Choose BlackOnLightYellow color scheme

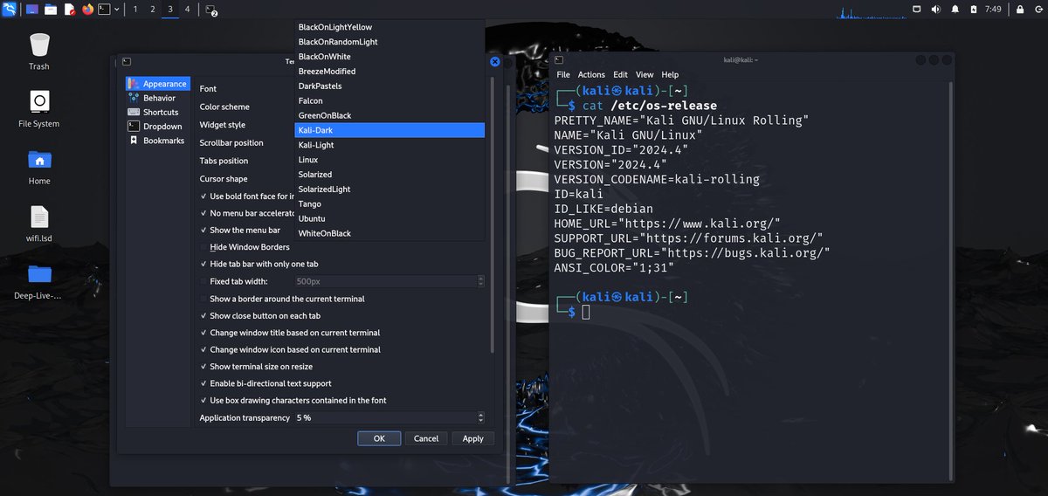(x=390, y=27)
